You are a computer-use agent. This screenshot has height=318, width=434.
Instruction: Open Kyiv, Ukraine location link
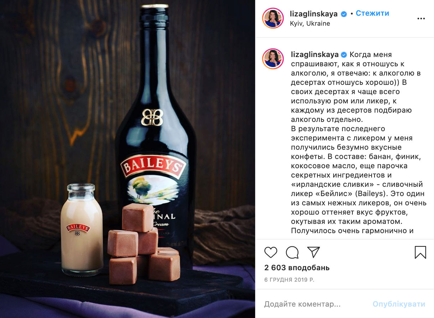click(x=310, y=24)
